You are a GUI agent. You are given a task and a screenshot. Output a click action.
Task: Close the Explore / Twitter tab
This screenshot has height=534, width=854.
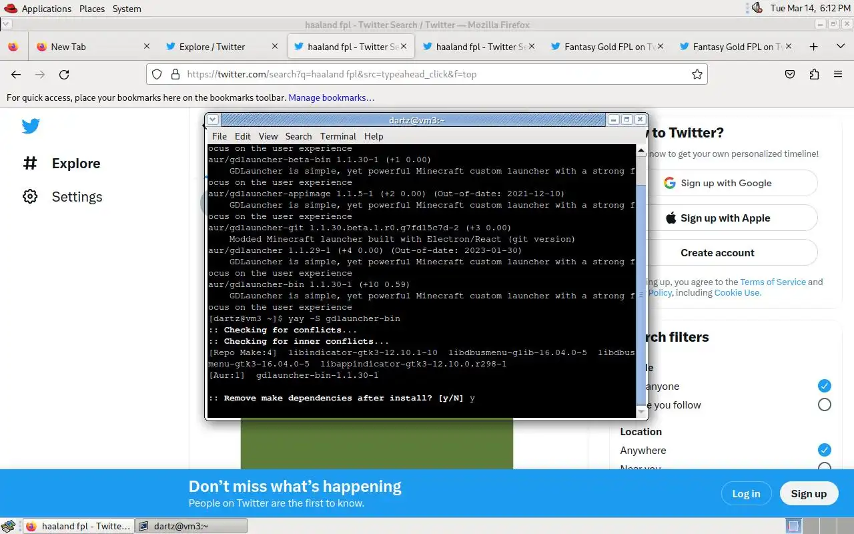275,47
